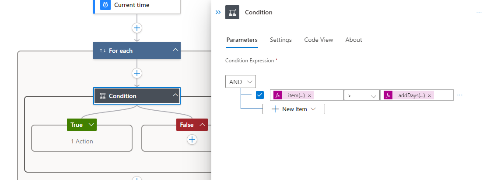Switch to the Code View tab
The image size is (483, 180).
tap(318, 40)
